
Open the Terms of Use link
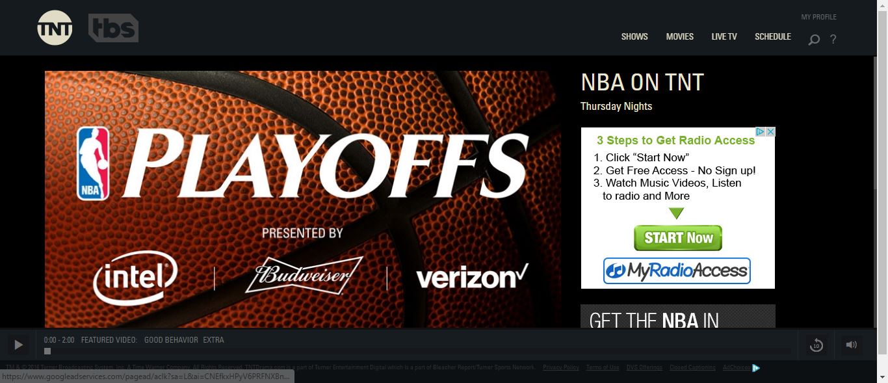tap(603, 367)
